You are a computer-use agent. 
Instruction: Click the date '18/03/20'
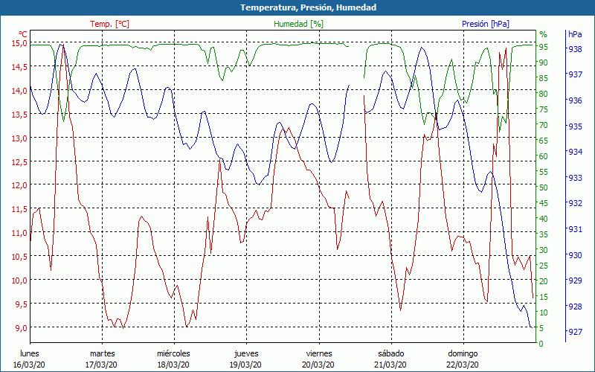pyautogui.click(x=173, y=365)
